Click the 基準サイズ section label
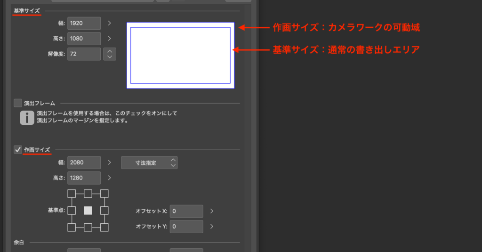This screenshot has height=252, width=482. (x=27, y=11)
